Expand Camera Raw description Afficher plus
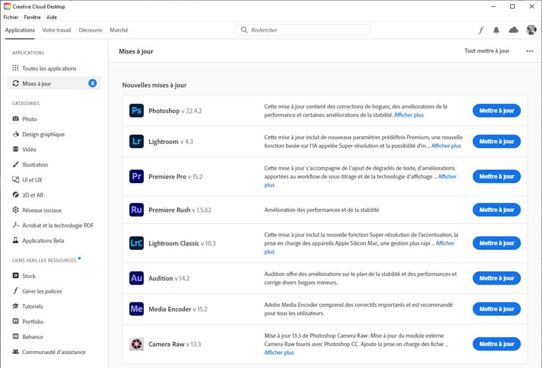Screen dimensions: 542x368 point(279,353)
